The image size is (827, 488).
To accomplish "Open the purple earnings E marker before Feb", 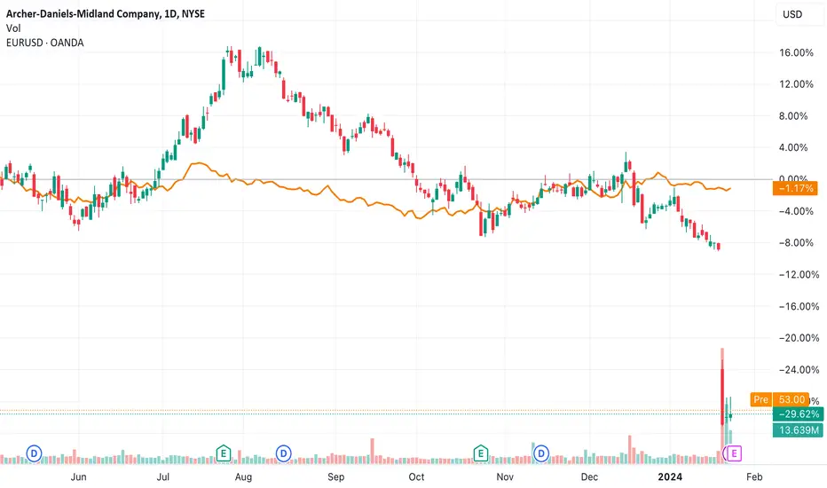I will 734,453.
